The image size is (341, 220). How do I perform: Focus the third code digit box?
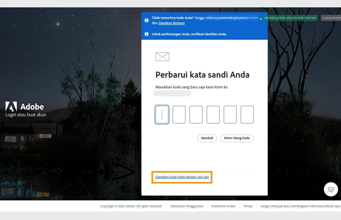coord(196,115)
